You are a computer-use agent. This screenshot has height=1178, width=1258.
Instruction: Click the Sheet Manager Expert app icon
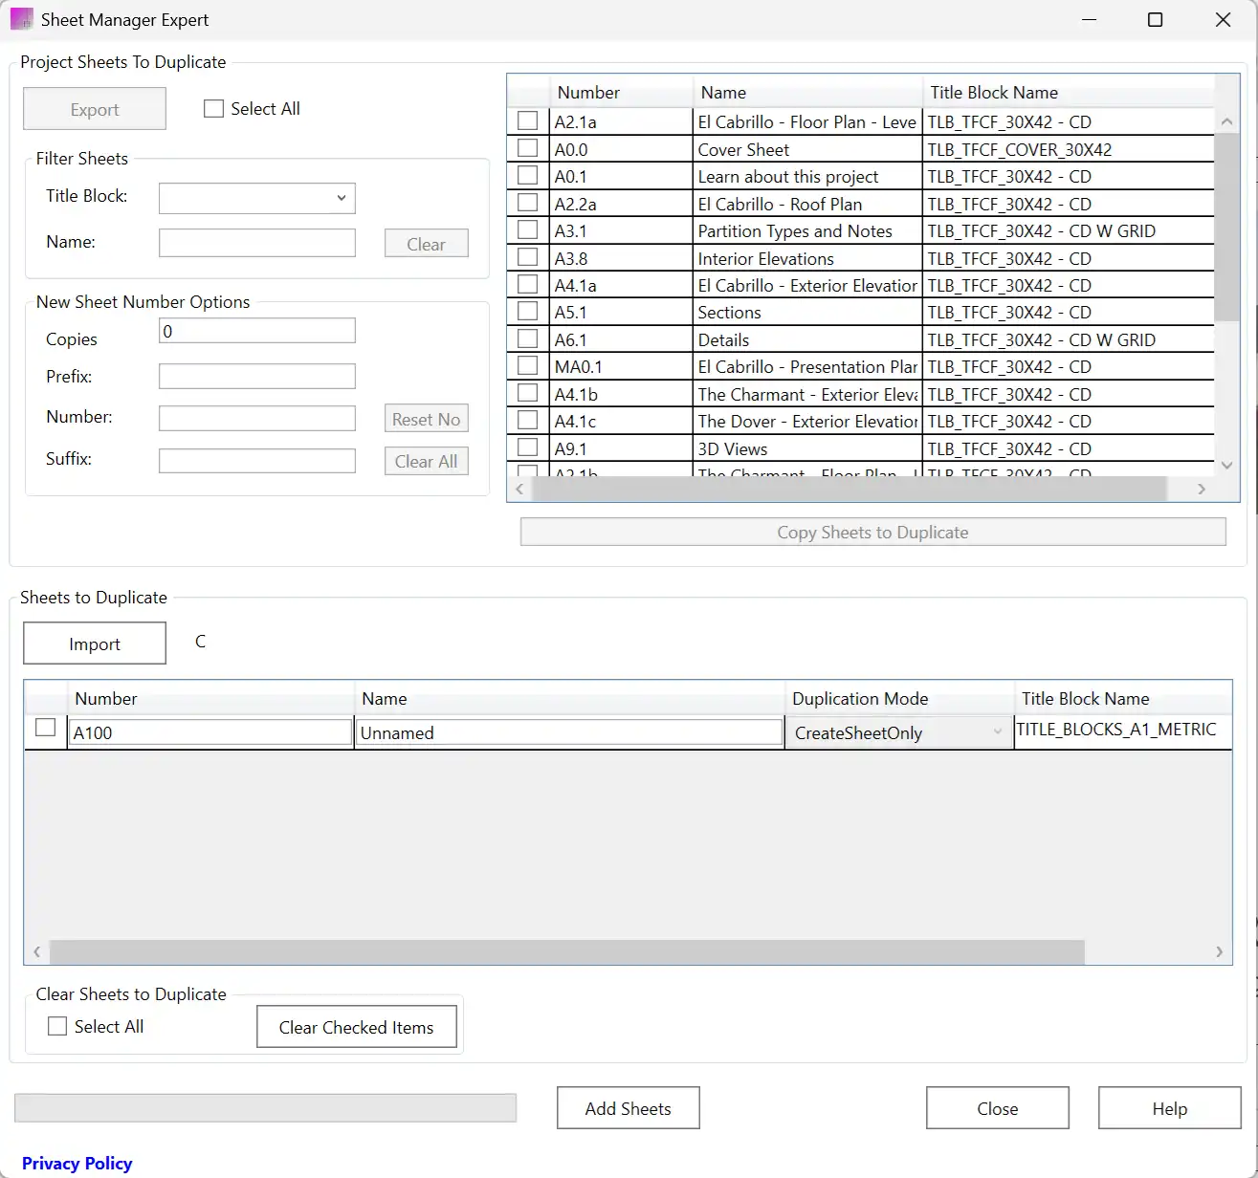coord(21,19)
